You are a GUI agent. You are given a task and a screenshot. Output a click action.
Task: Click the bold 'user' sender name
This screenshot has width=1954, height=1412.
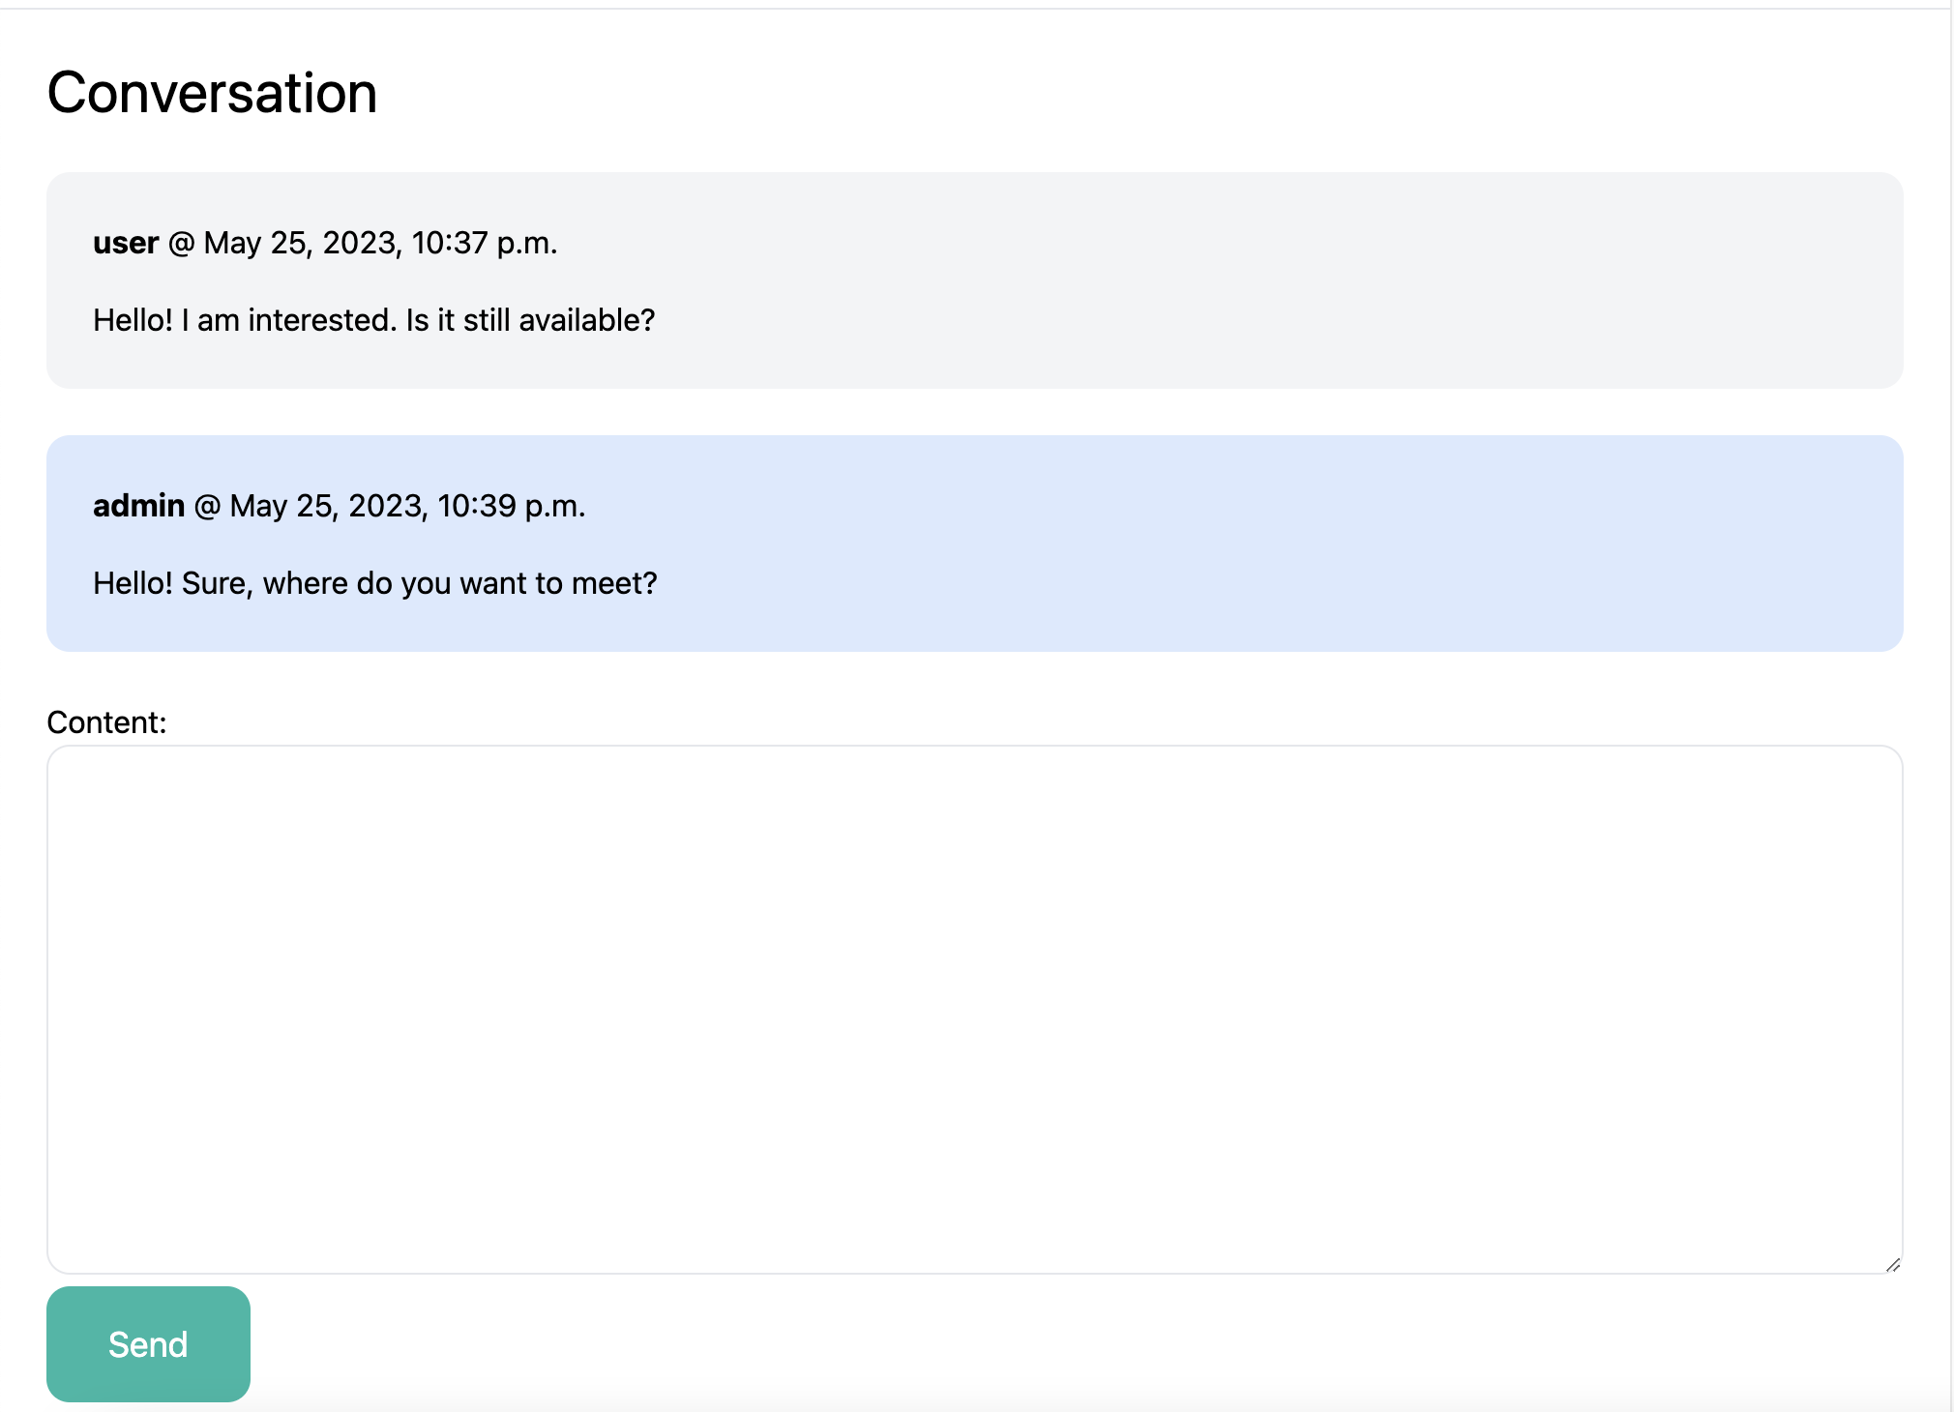pos(126,243)
